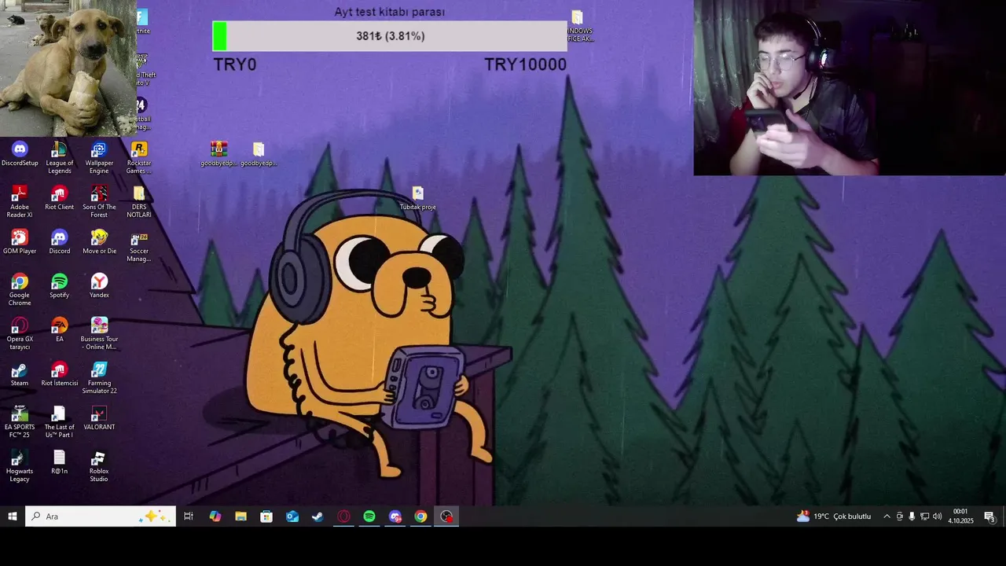Click the Windows Start button
The image size is (1006, 566).
coord(13,516)
